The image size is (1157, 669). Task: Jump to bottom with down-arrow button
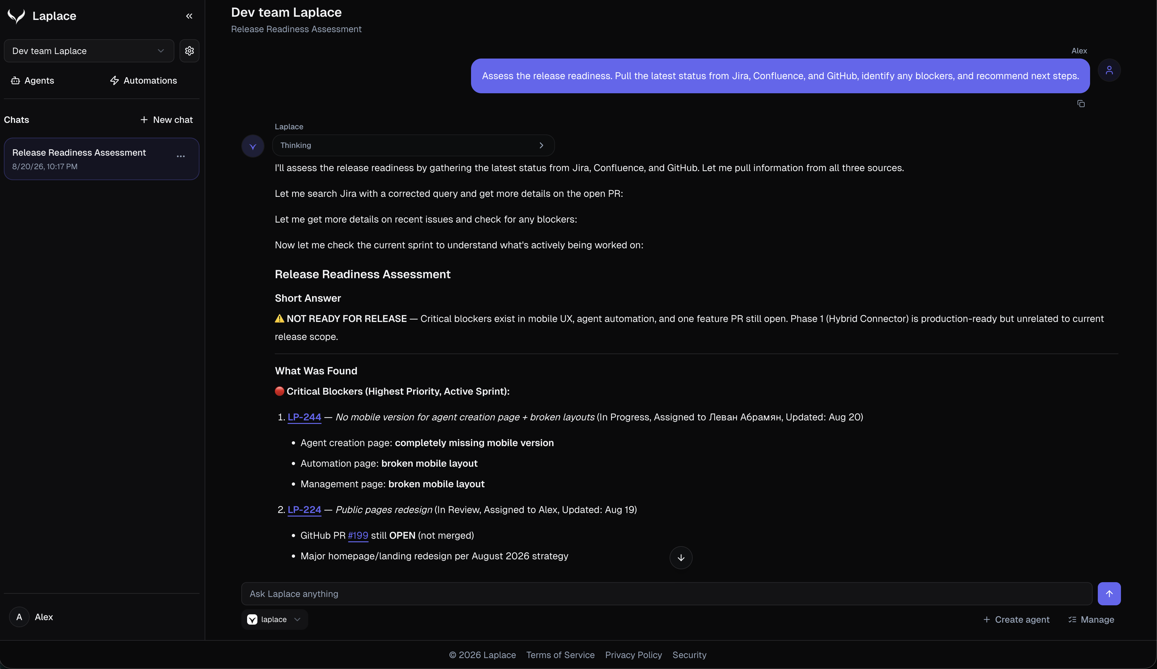pyautogui.click(x=680, y=558)
